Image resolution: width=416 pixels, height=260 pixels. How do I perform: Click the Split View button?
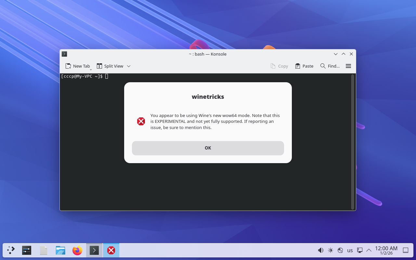point(110,66)
